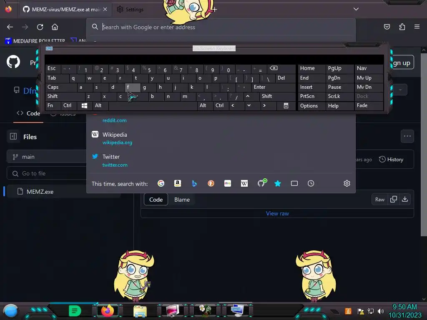Reload the current page
The height and width of the screenshot is (320, 427).
click(x=40, y=27)
